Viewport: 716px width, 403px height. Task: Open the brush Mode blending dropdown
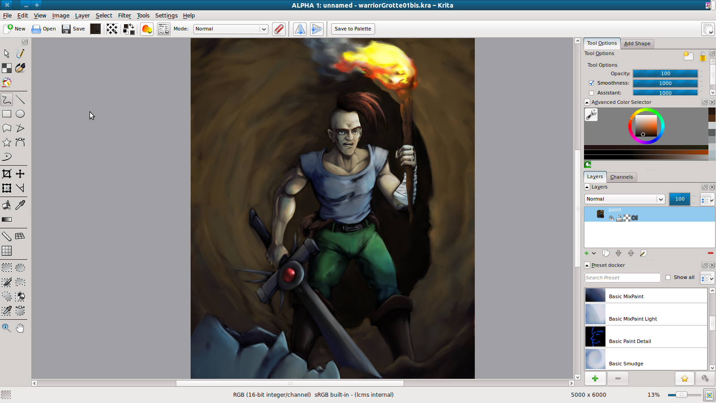[231, 29]
